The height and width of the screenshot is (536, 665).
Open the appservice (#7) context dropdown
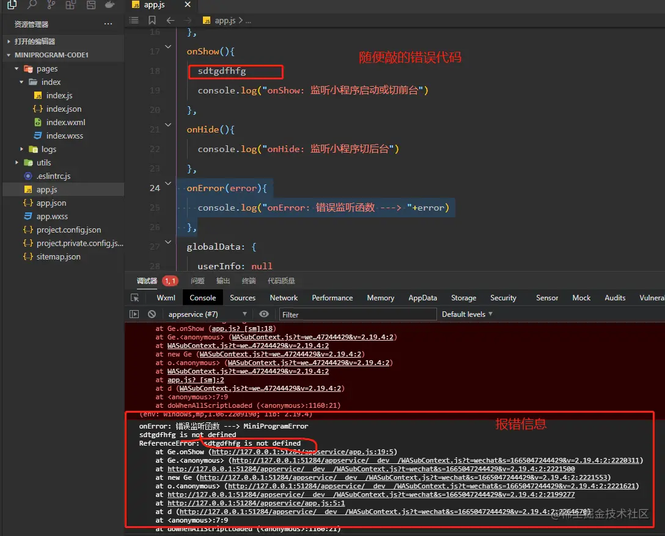click(x=207, y=314)
